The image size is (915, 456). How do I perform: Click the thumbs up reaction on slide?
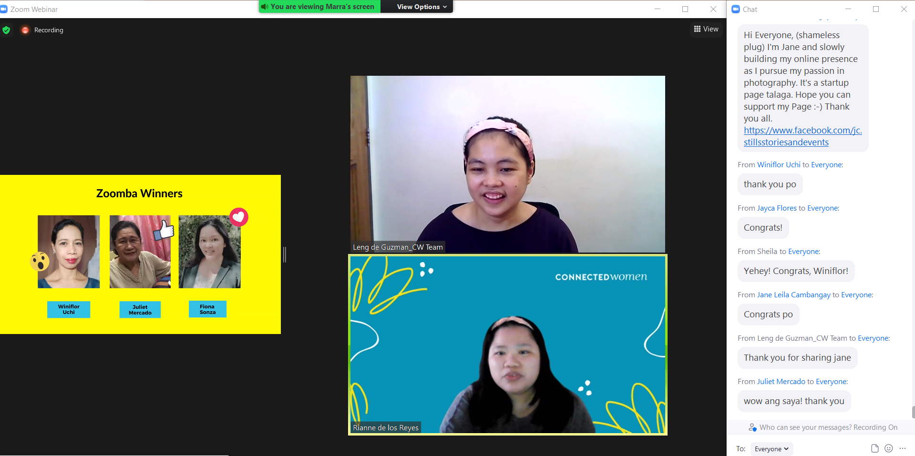coord(164,230)
